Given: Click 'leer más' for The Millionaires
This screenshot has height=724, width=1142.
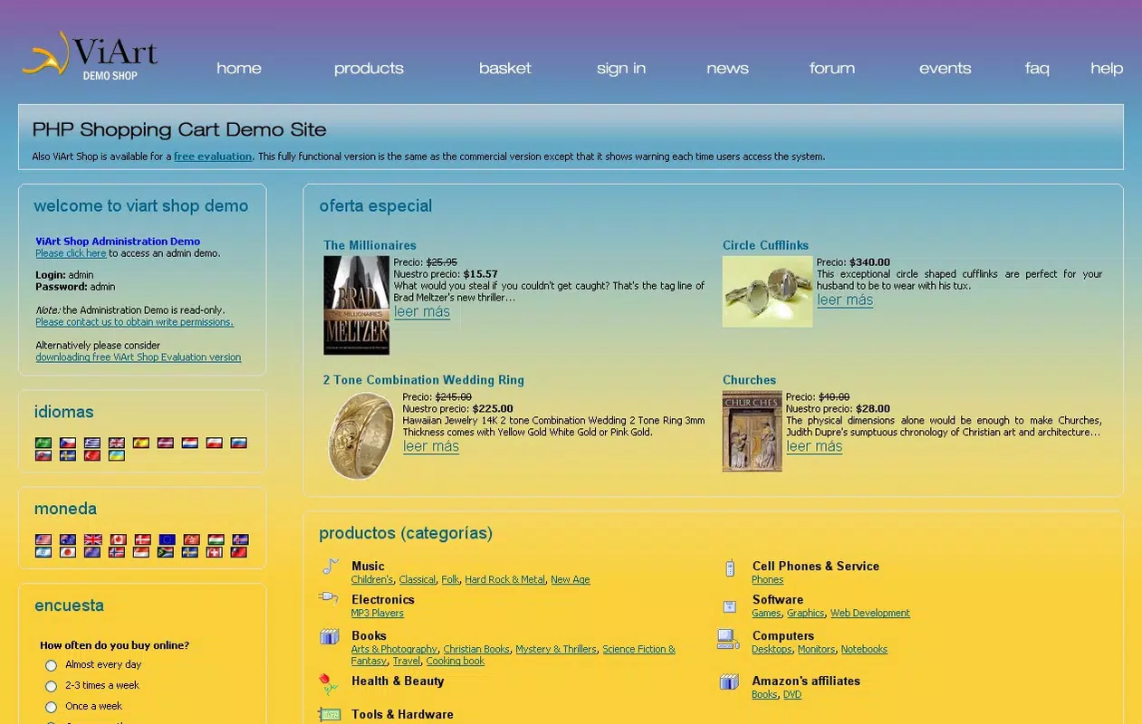Looking at the screenshot, I should coord(422,311).
